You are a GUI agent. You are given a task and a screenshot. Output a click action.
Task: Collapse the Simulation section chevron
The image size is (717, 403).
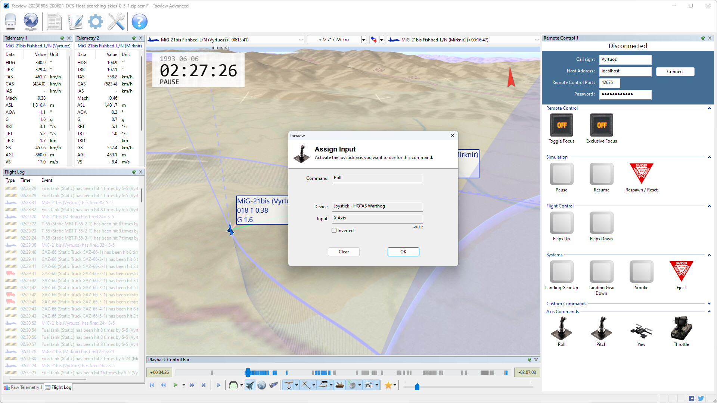709,157
